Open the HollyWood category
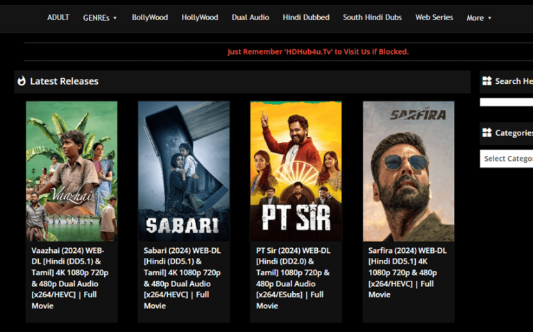The height and width of the screenshot is (332, 533). point(200,17)
